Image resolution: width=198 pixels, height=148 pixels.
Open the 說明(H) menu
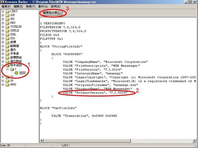point(56,7)
